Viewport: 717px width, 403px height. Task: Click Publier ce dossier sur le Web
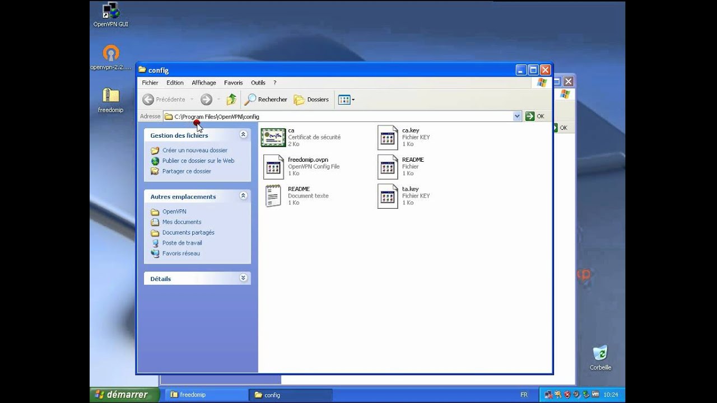tap(198, 161)
